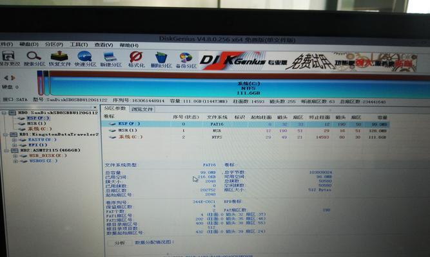Click drive icon beside EASYU(U:) in tree
430x257 pixels.
(23, 139)
